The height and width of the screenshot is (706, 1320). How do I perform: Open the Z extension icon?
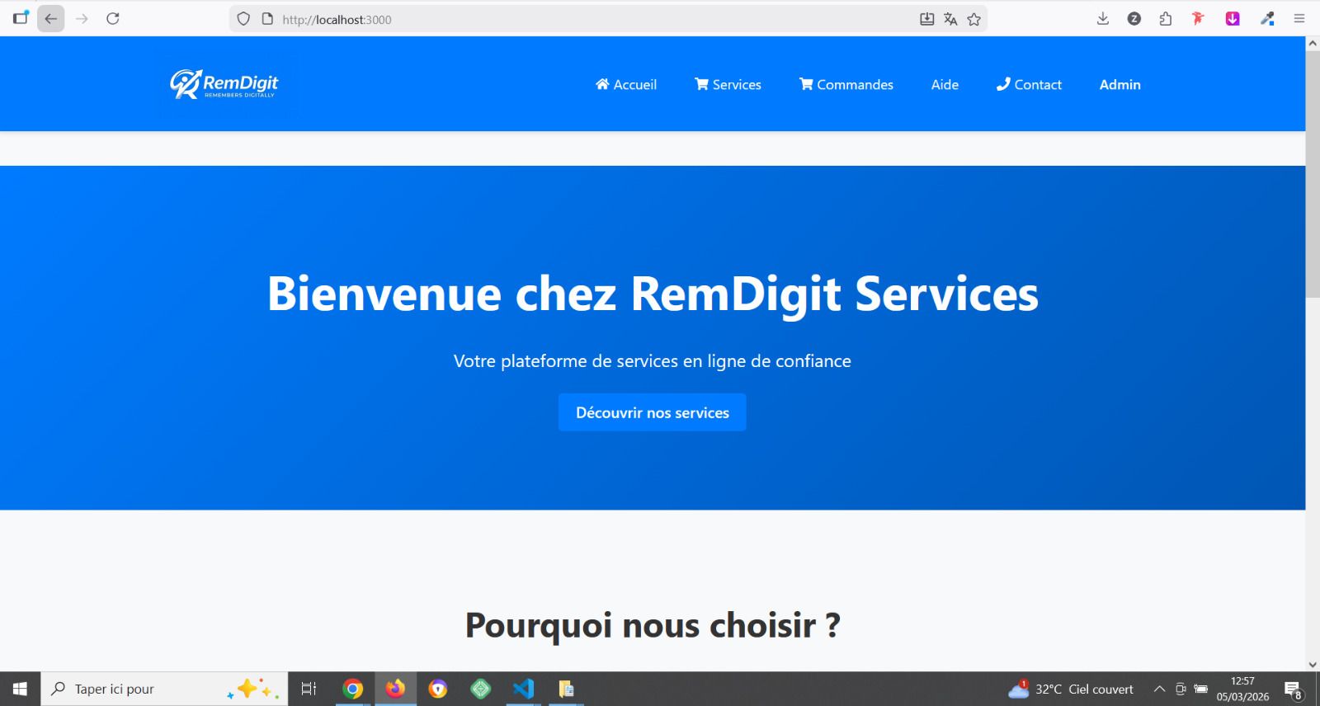pyautogui.click(x=1134, y=19)
